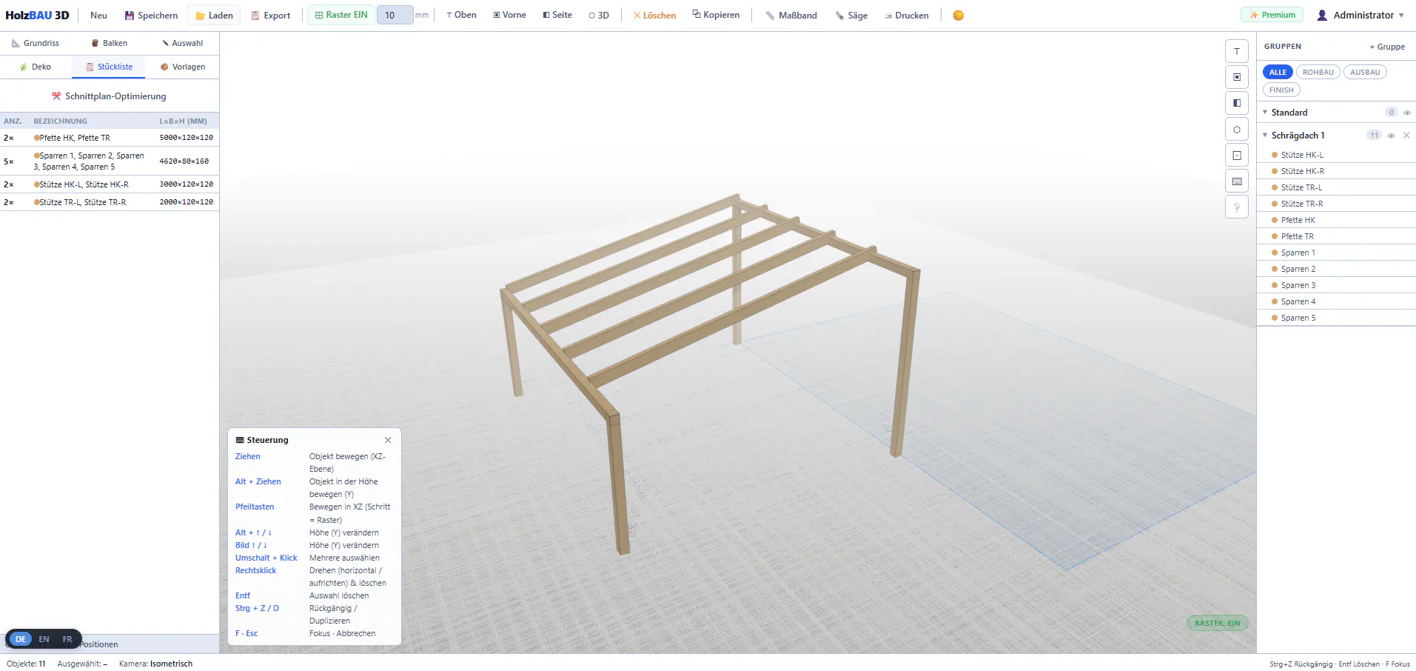Open the Laden load button
Viewport: 1416px width, 671px height.
click(x=214, y=15)
